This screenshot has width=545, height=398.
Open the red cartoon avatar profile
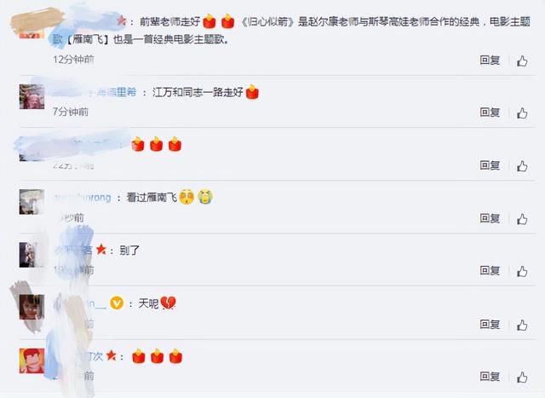click(32, 361)
